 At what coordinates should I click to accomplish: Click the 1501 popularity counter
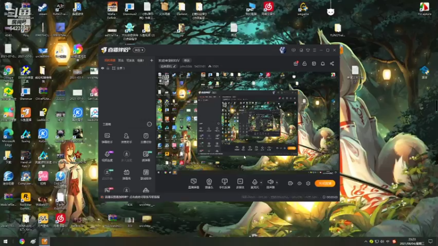click(214, 66)
